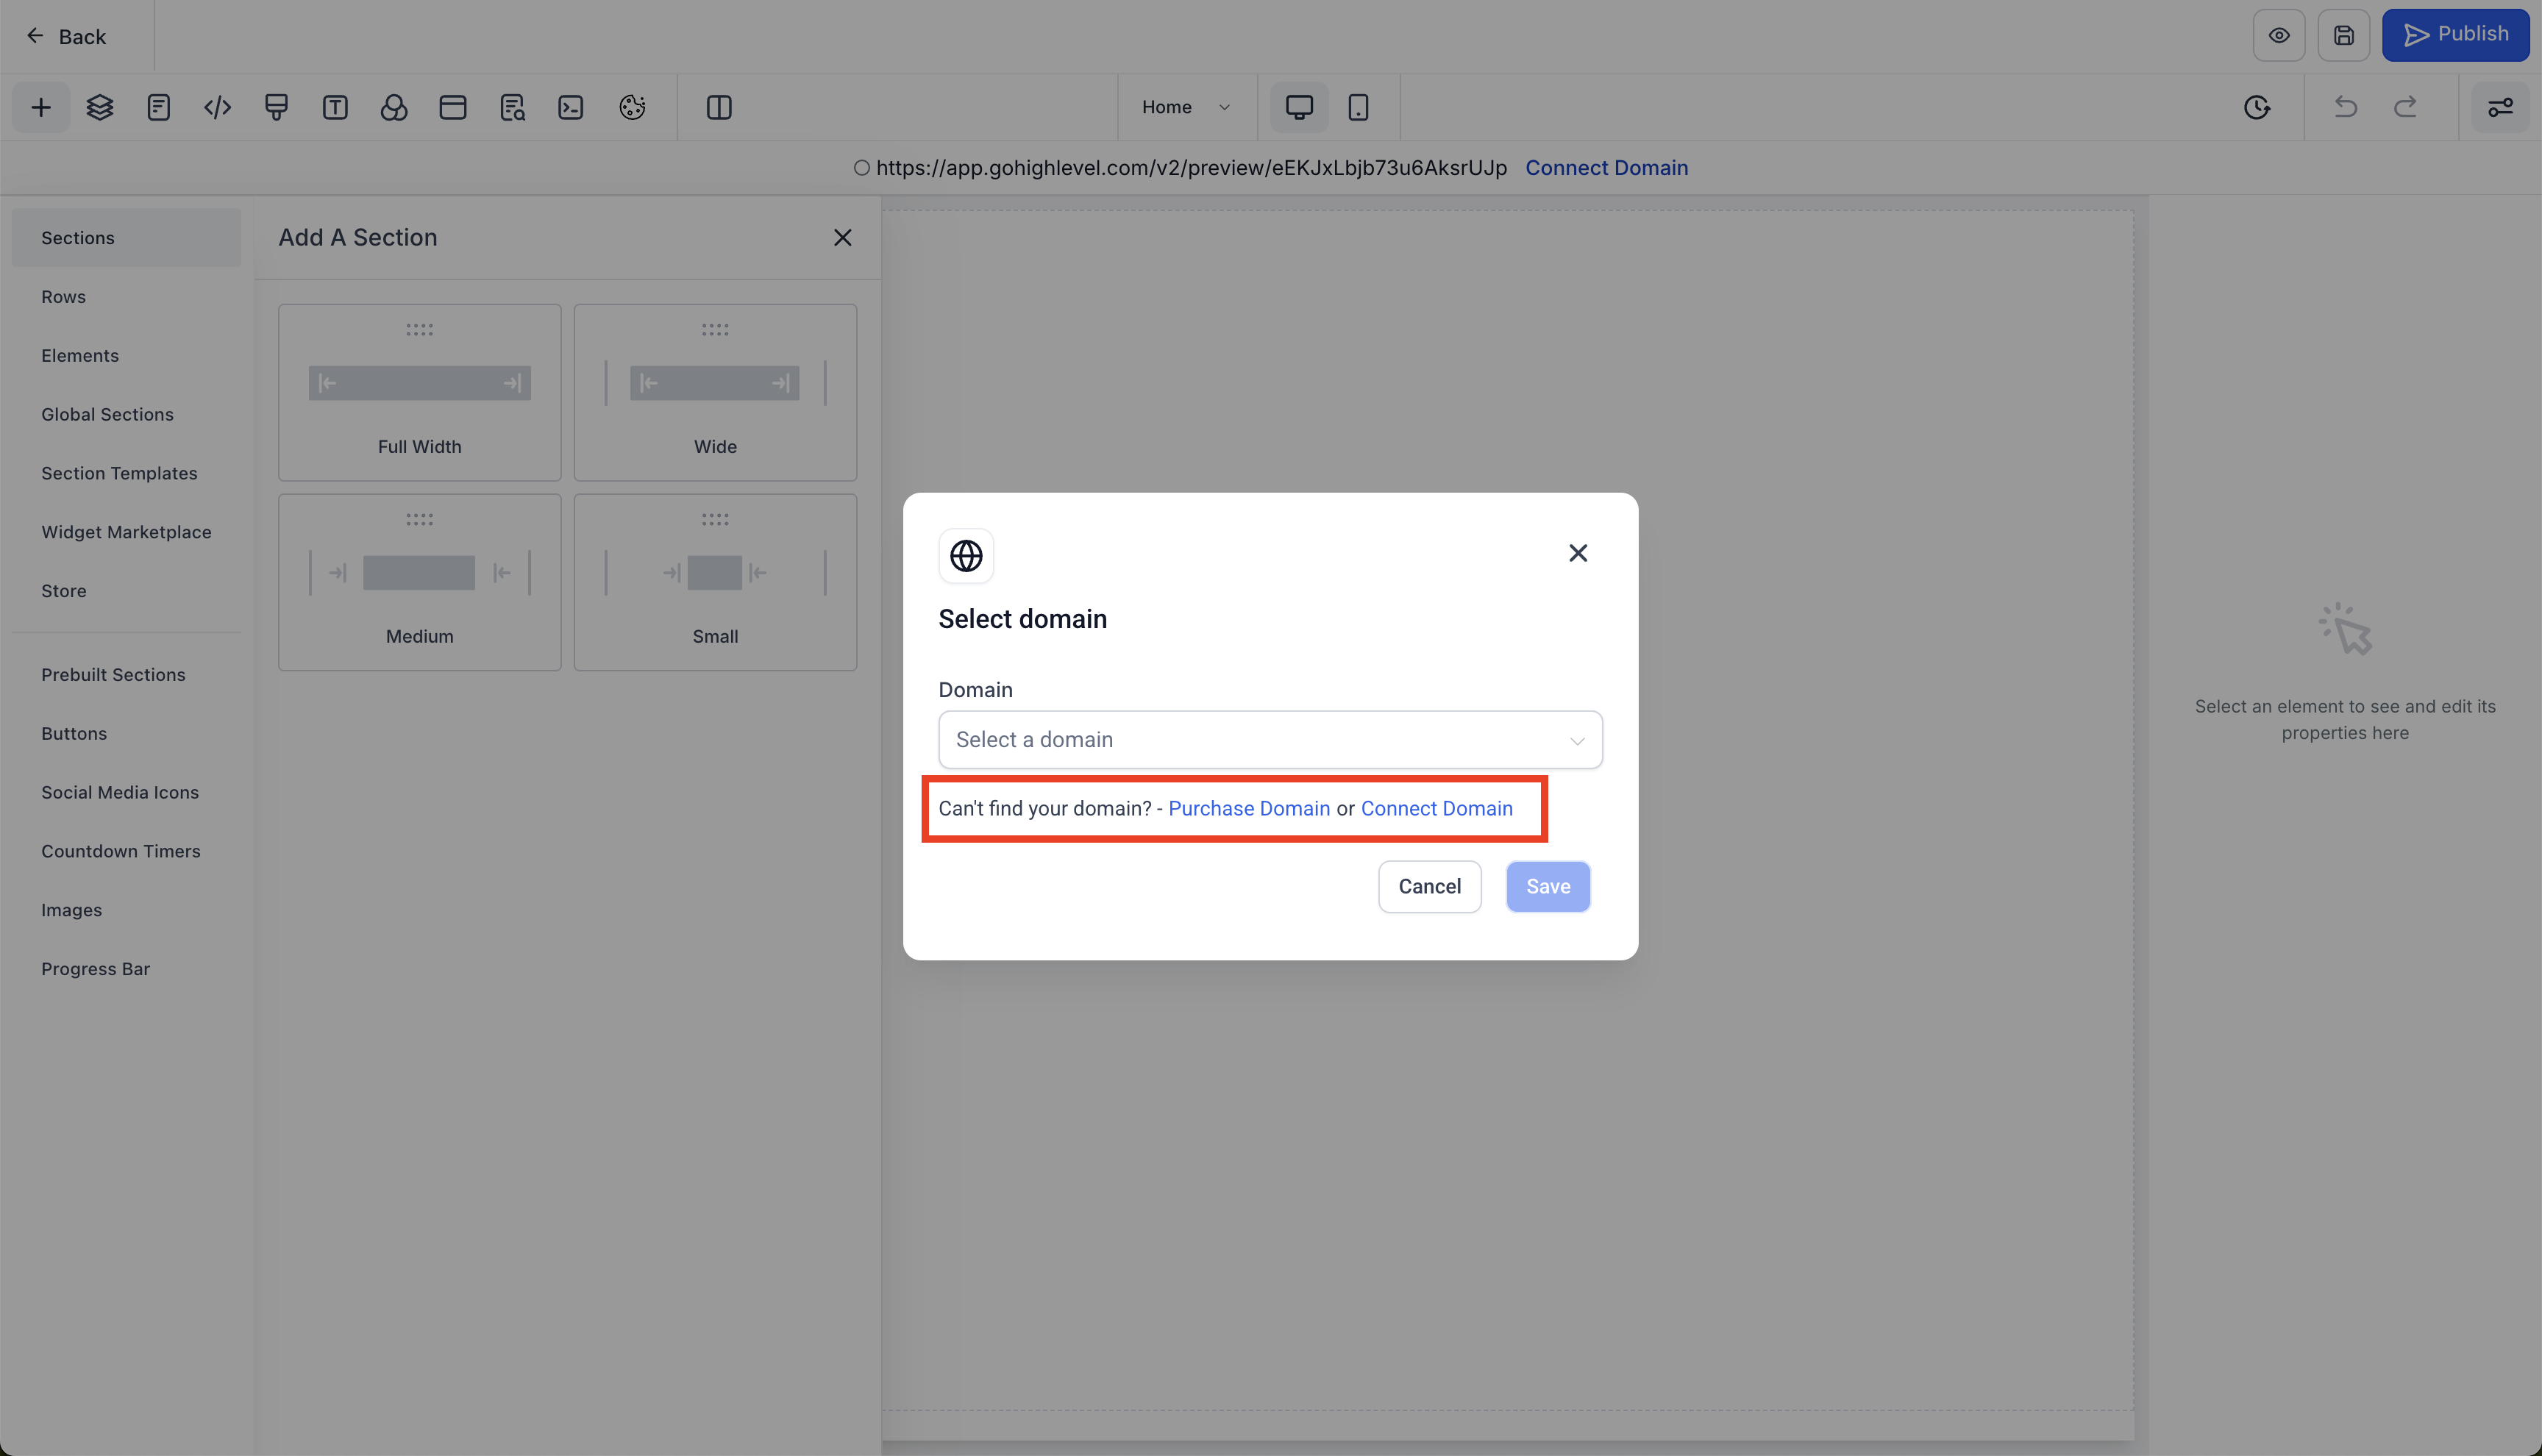2542x1456 pixels.
Task: Open the custom code icon
Action: [217, 107]
